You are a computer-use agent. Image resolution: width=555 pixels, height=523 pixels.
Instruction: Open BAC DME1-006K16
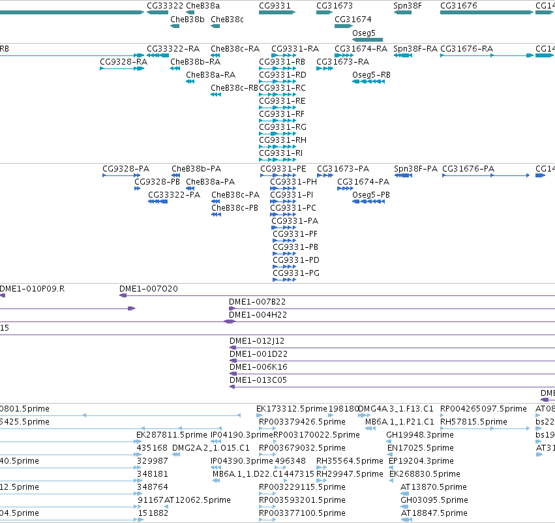point(258,368)
